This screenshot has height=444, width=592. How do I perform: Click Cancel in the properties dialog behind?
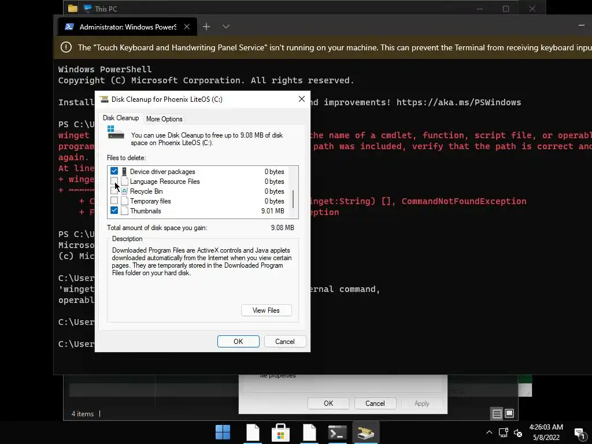[x=375, y=403]
